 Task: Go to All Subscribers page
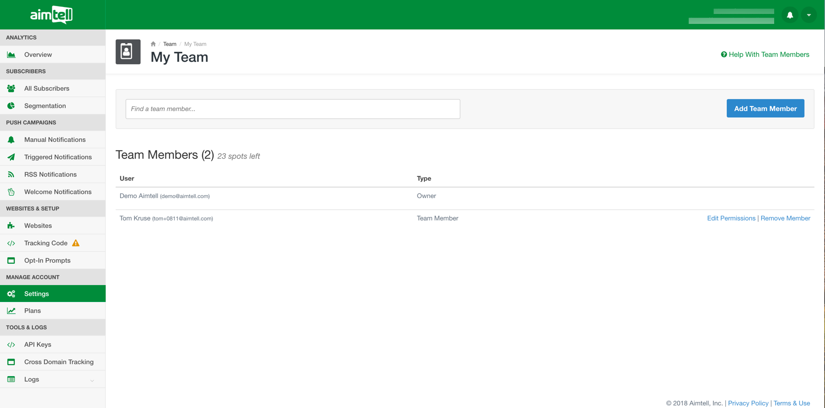[x=46, y=89]
